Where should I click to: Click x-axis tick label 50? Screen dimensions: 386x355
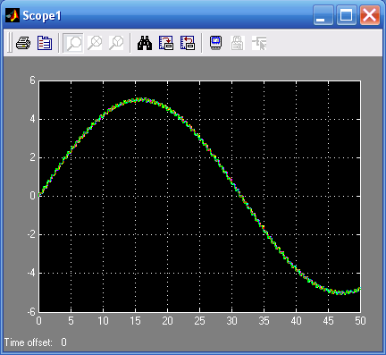[x=360, y=321]
